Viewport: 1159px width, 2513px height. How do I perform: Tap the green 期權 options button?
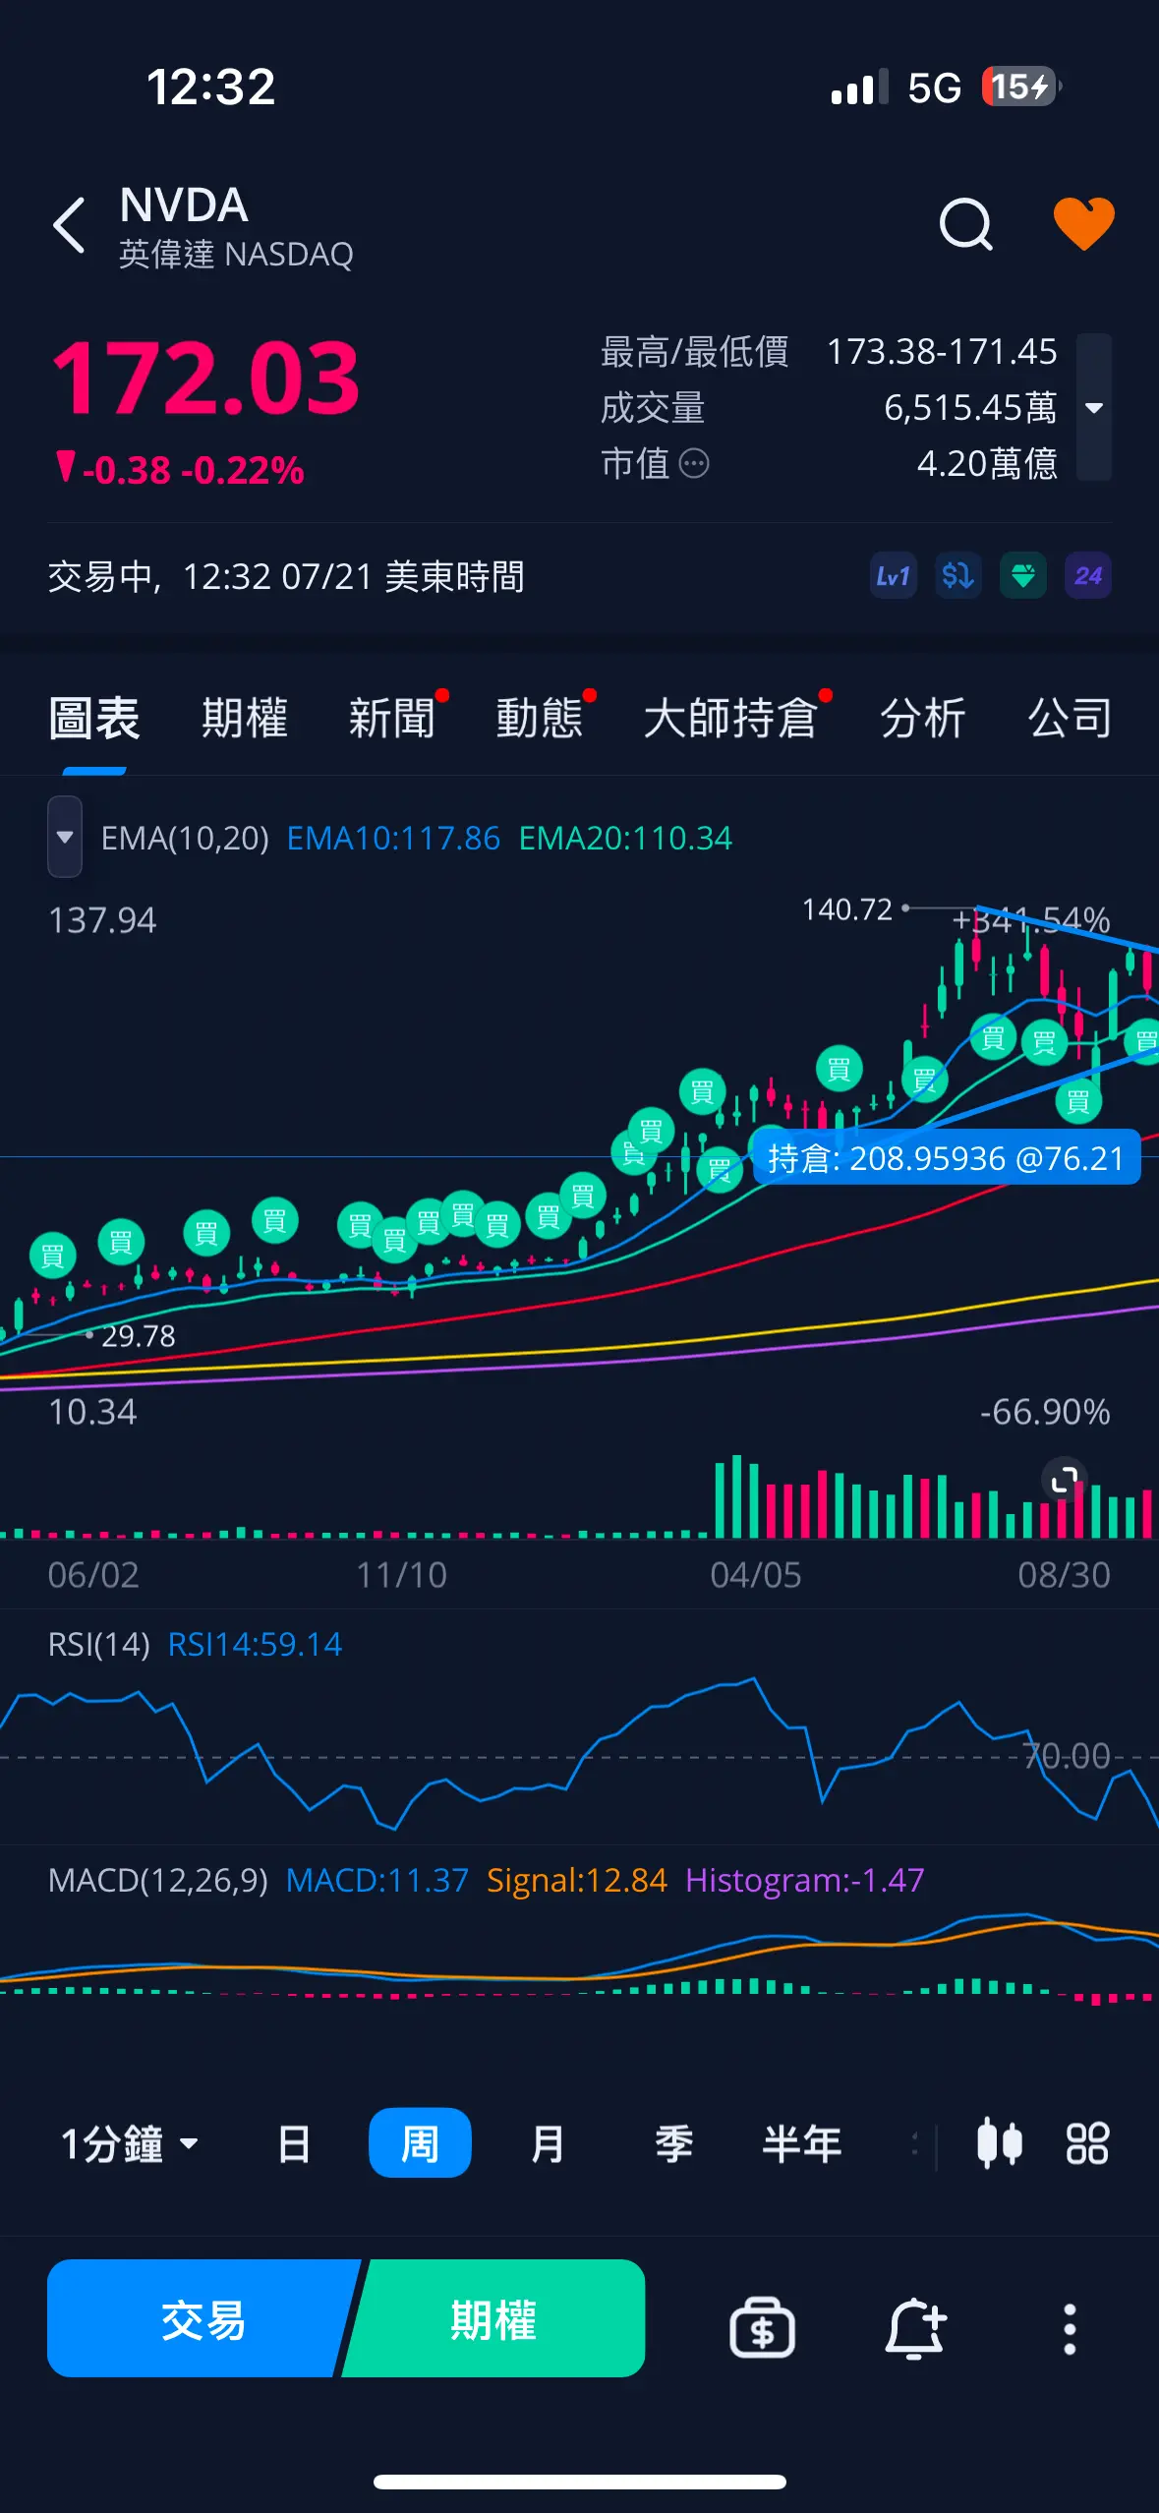click(494, 2318)
